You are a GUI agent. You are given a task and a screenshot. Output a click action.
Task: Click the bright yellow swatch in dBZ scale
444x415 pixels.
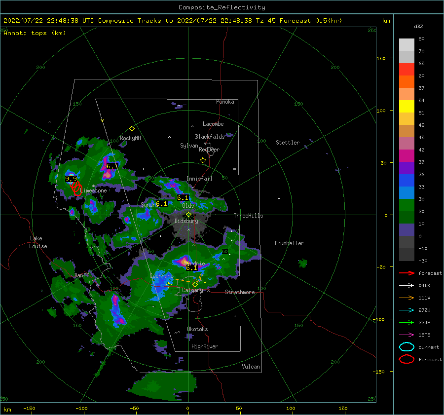(x=407, y=107)
